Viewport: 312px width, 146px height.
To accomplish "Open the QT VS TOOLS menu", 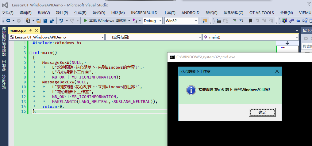I will point(261,13).
